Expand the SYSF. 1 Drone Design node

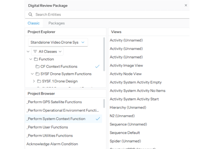[x=34, y=81]
